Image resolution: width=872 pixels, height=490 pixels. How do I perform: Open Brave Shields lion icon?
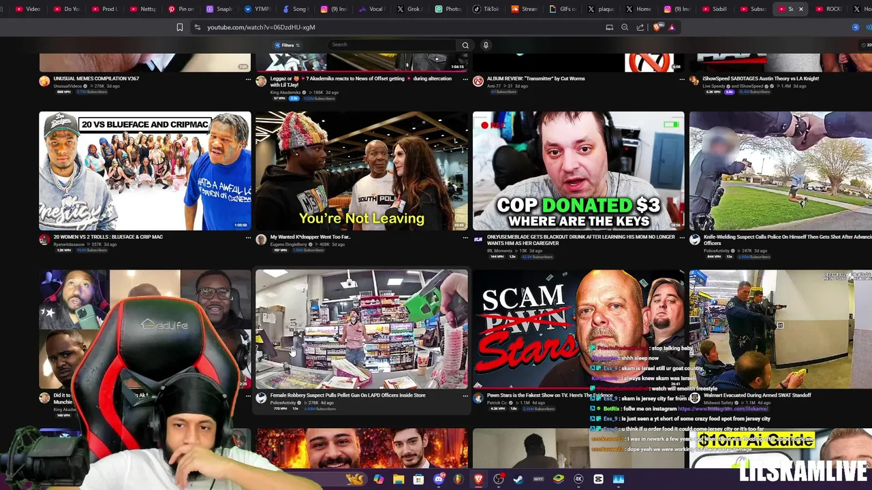[x=657, y=27]
